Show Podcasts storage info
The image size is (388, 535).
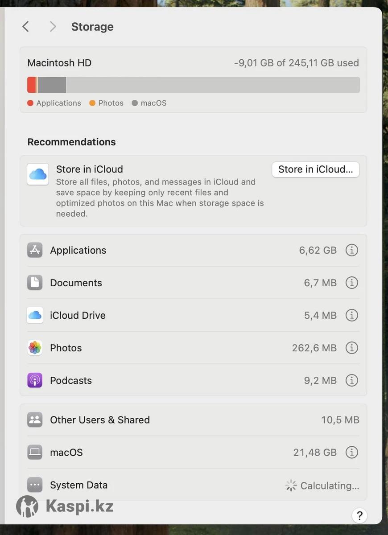pos(352,380)
